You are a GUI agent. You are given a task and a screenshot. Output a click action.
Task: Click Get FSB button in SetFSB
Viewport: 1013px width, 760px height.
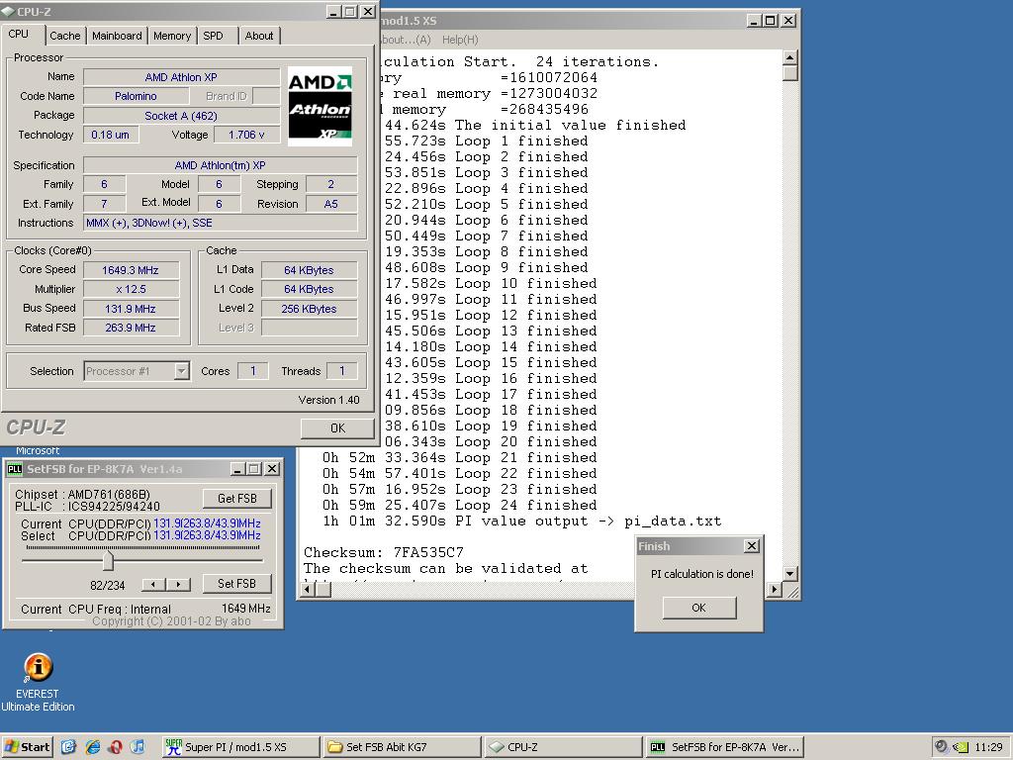pos(237,499)
